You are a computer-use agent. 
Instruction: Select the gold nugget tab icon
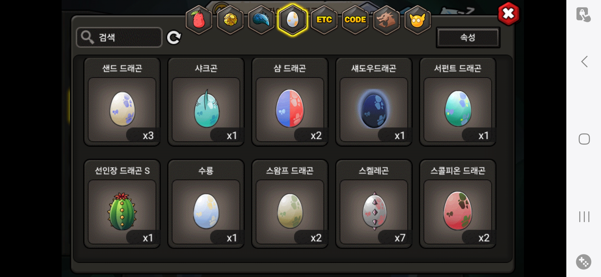click(x=230, y=20)
